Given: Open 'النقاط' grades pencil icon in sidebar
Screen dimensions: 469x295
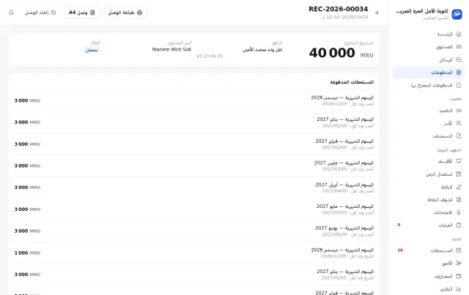Looking at the screenshot, I should pyautogui.click(x=459, y=187).
